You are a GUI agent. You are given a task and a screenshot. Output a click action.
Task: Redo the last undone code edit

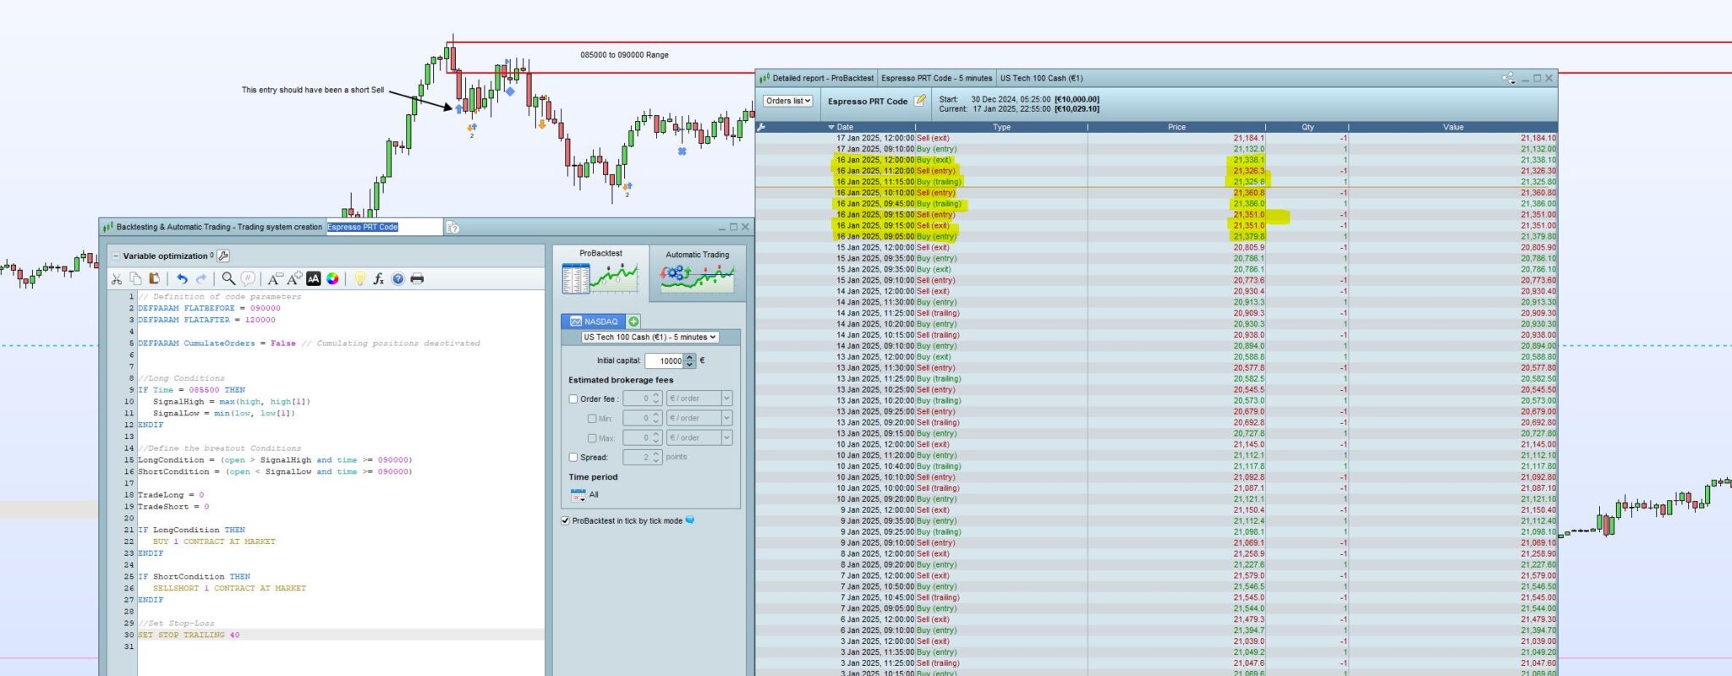coord(201,278)
